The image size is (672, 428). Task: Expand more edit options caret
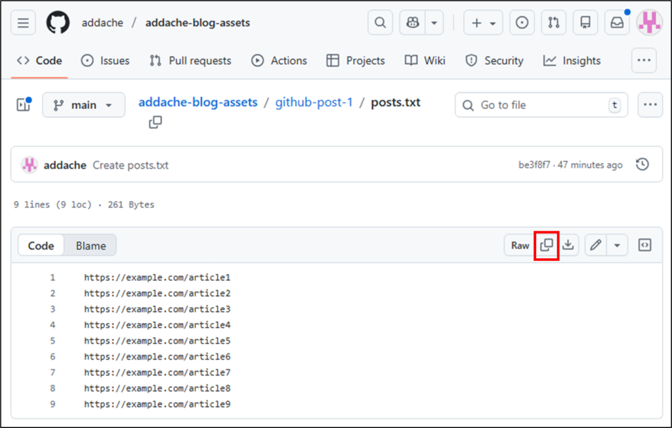[x=617, y=246]
